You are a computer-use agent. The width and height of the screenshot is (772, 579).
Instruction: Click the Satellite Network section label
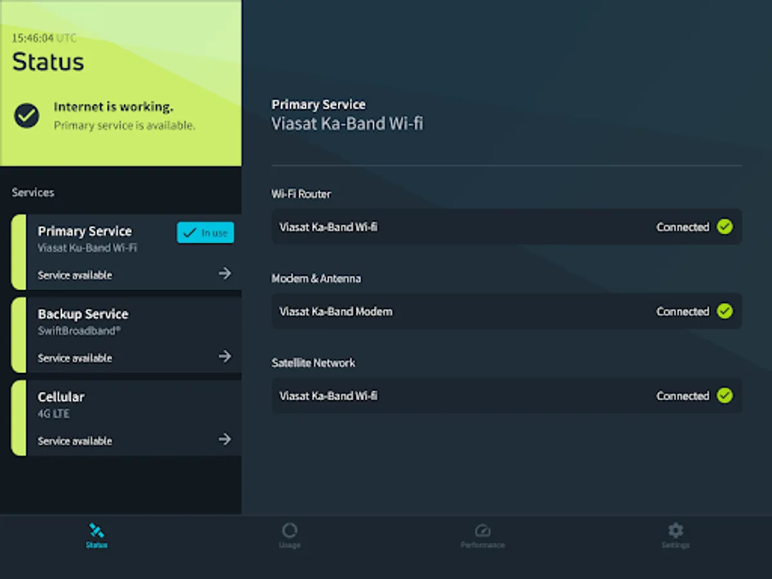(313, 363)
